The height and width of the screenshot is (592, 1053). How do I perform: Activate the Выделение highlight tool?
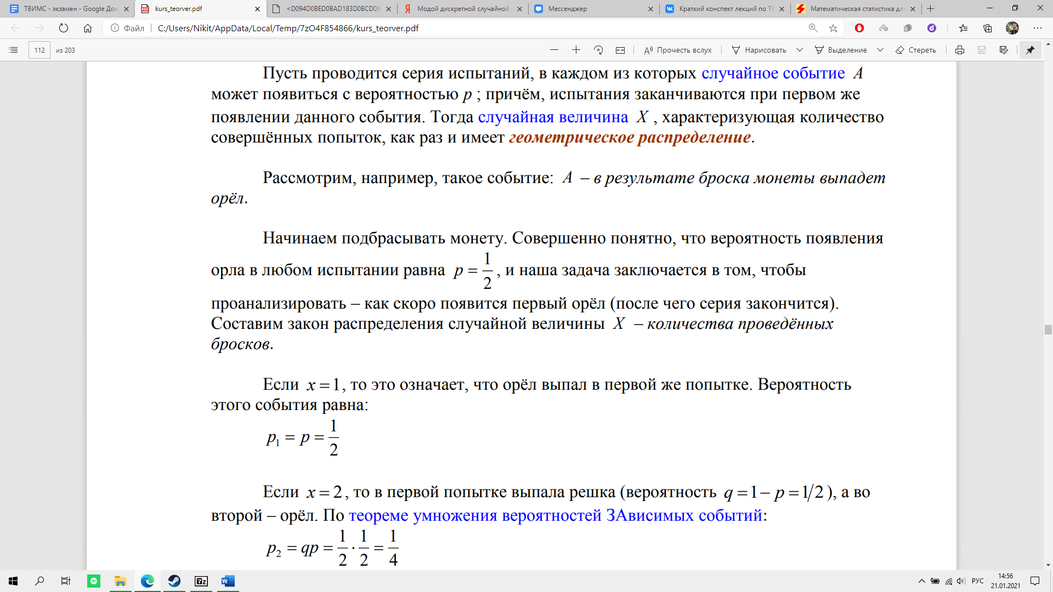click(x=841, y=50)
